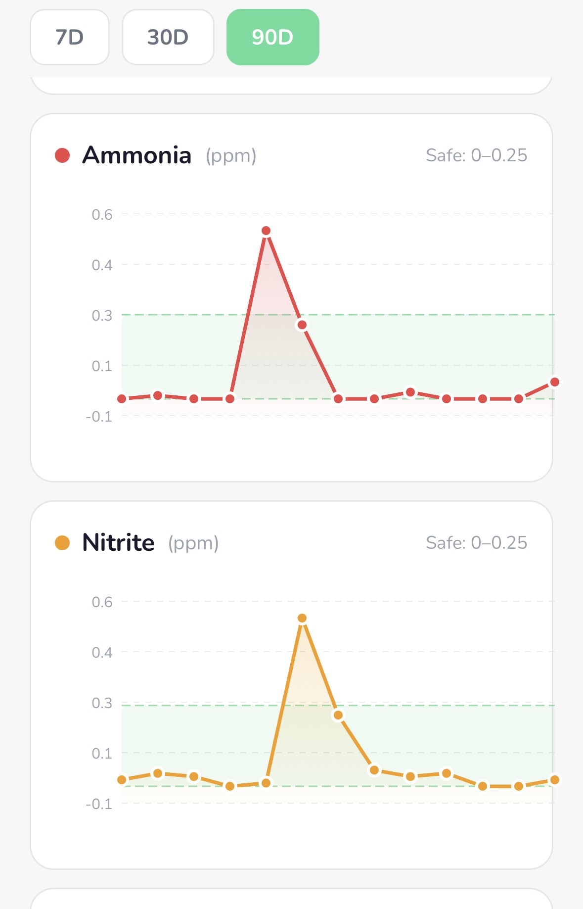Switch to the 7D time range
This screenshot has width=583, height=909.
[69, 37]
